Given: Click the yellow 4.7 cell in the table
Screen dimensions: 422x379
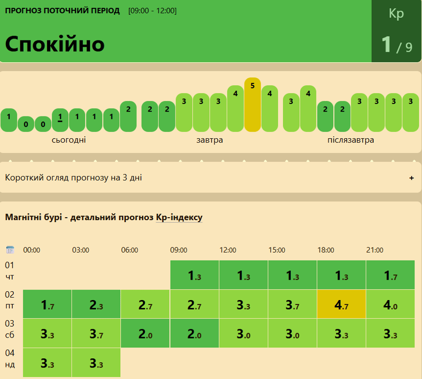Looking at the screenshot, I should tap(341, 304).
